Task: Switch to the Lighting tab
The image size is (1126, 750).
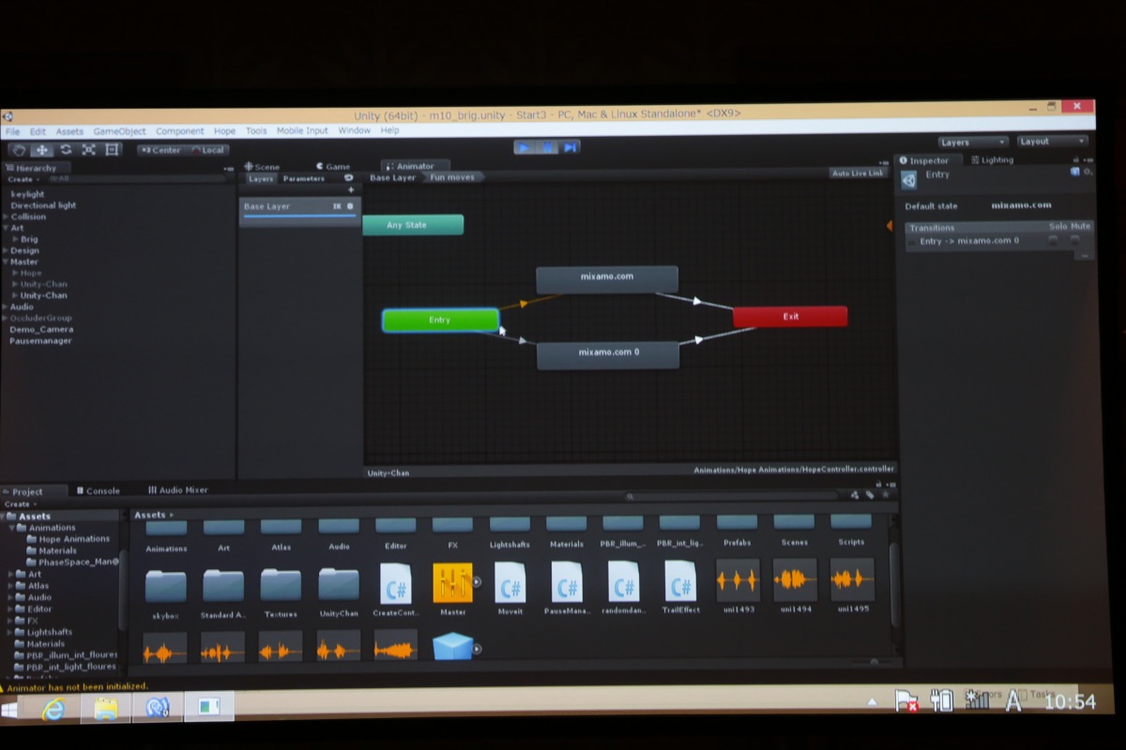Action: [x=993, y=160]
